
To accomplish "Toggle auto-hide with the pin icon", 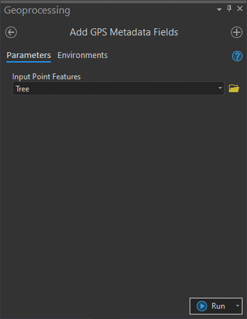I will pyautogui.click(x=229, y=9).
